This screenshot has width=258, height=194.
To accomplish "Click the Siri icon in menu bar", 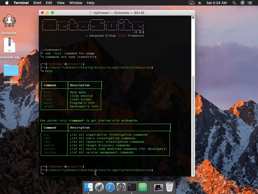I will pyautogui.click(x=243, y=3).
